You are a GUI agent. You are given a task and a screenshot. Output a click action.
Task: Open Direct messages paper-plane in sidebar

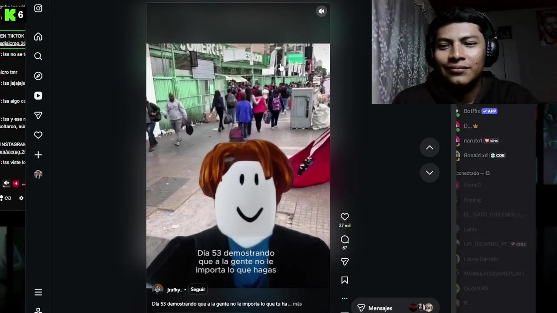click(x=38, y=115)
